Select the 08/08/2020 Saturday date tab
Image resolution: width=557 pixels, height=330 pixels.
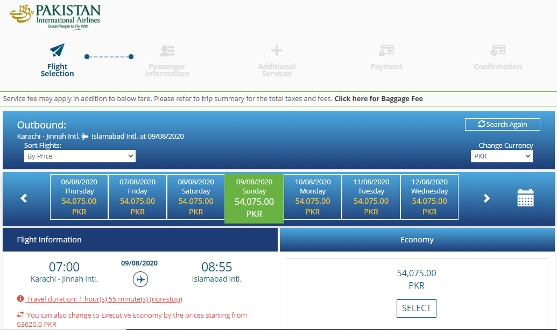[x=196, y=197]
